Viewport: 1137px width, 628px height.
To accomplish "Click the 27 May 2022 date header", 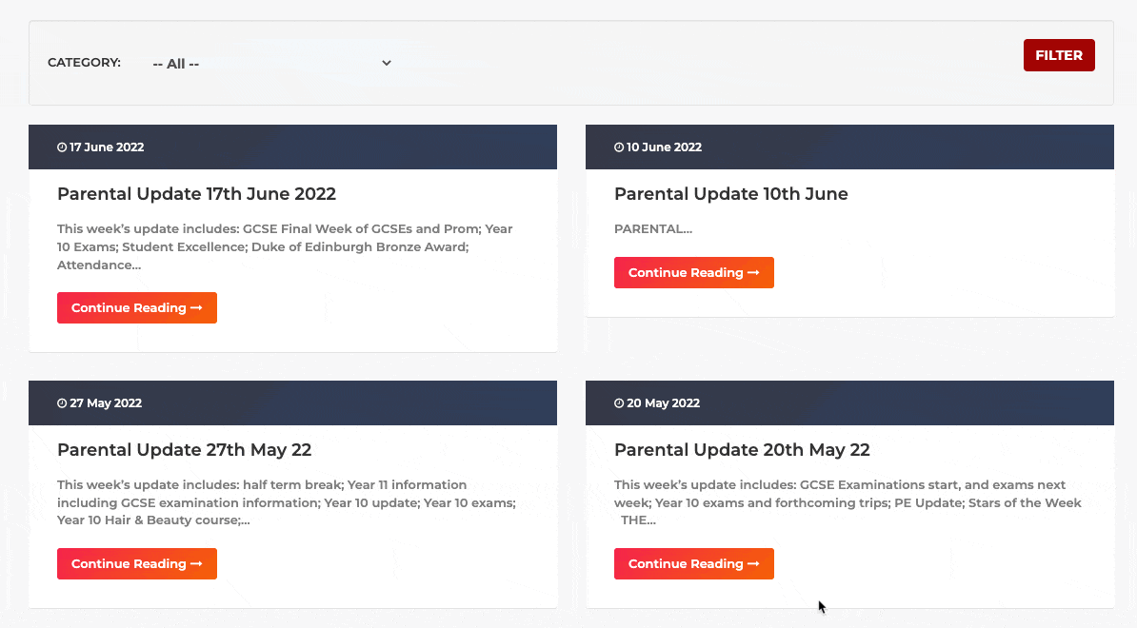I will tap(293, 402).
